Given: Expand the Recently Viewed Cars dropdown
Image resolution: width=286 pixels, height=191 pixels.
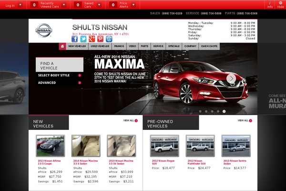Looking at the screenshot, I should pos(64,5).
